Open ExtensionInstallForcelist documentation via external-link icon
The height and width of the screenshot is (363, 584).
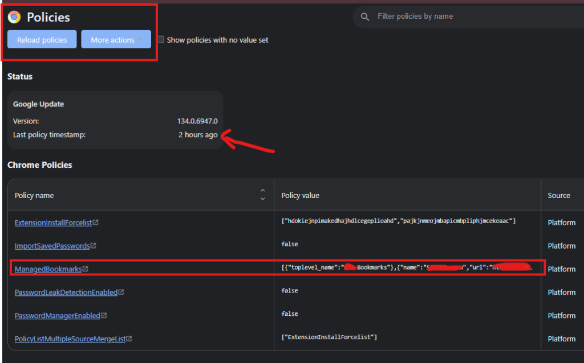(x=96, y=222)
